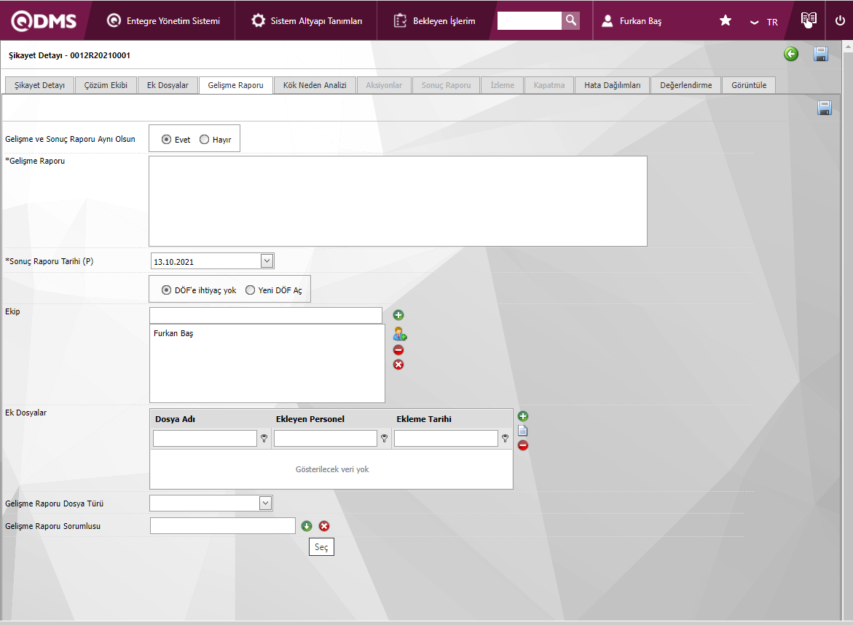Image resolution: width=853 pixels, height=625 pixels.
Task: Click Ekleyen Personel filter input
Action: pos(326,439)
